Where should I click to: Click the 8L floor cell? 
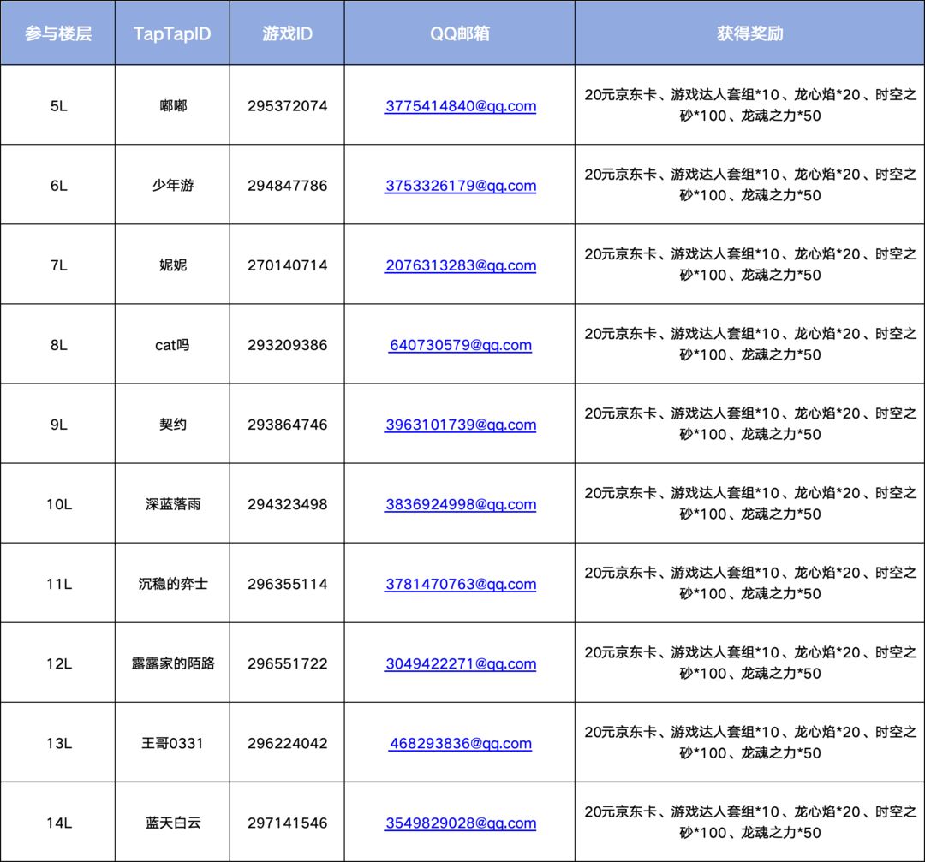pyautogui.click(x=58, y=344)
